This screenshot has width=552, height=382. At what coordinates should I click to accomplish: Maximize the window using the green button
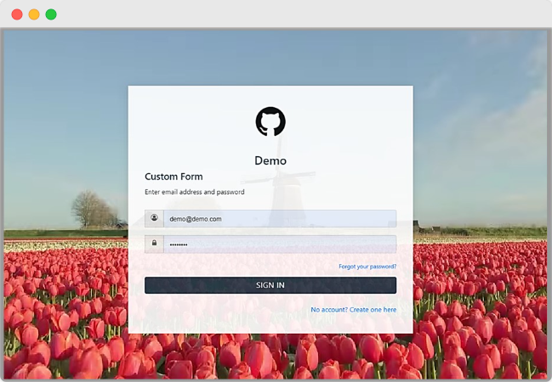tap(51, 14)
